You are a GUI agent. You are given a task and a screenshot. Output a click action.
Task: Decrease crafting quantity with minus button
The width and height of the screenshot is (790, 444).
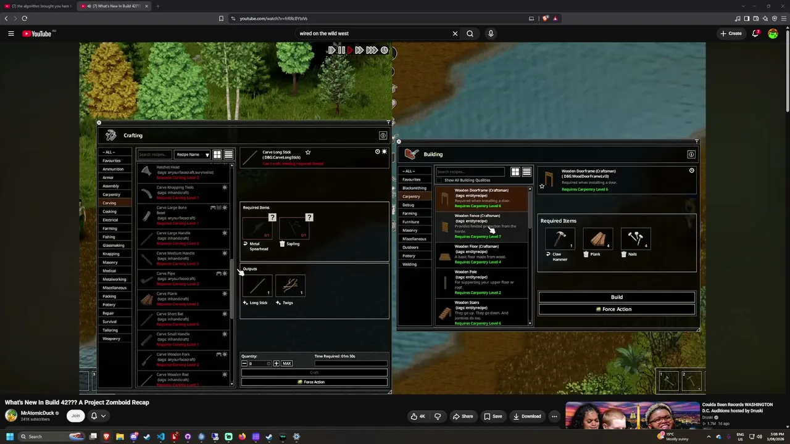[x=244, y=364]
